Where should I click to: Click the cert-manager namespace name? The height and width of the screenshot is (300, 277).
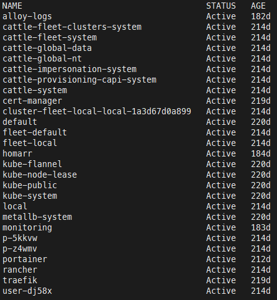32,101
